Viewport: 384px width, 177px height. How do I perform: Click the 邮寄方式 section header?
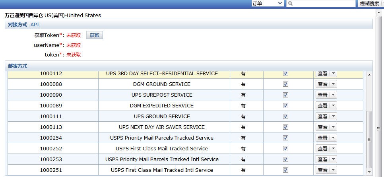tap(18, 66)
